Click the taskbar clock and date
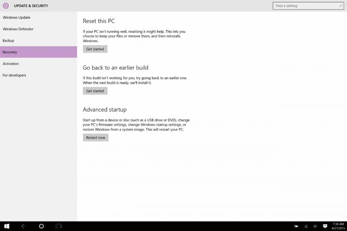 (x=338, y=226)
